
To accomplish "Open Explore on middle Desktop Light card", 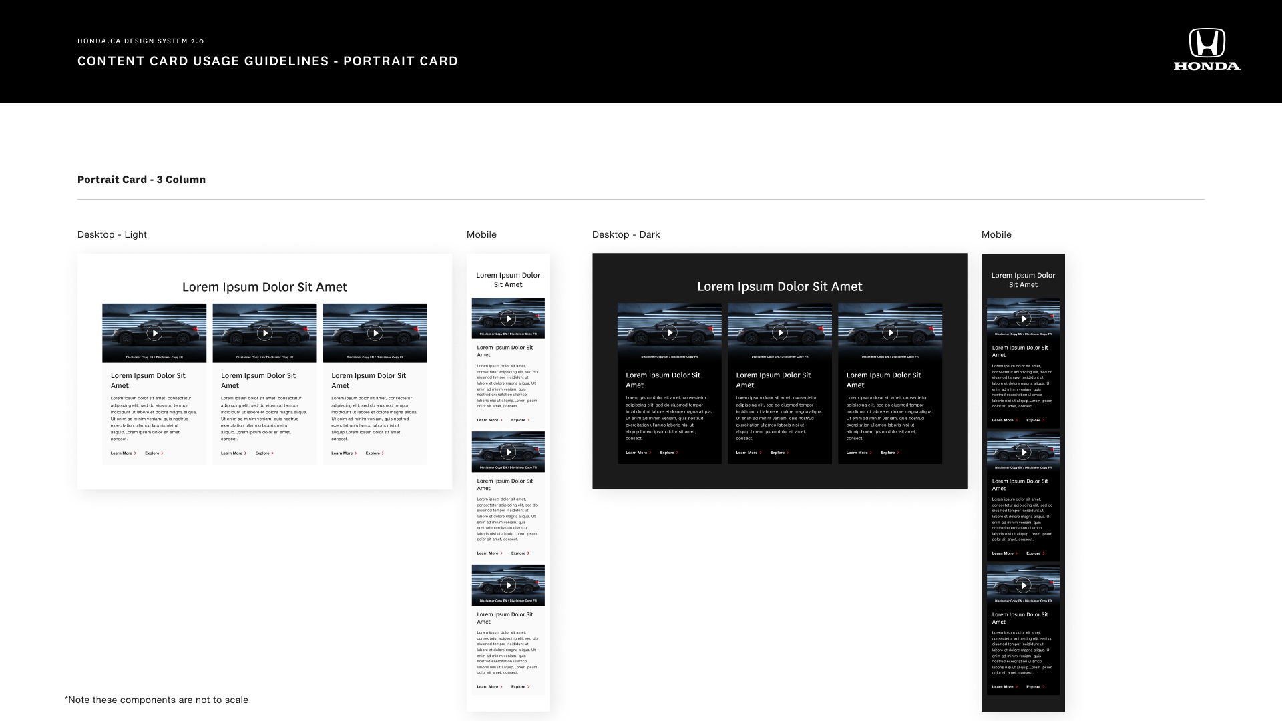I will click(x=264, y=453).
